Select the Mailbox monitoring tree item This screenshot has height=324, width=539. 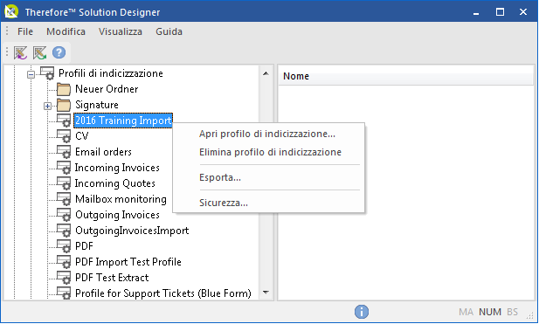point(121,199)
